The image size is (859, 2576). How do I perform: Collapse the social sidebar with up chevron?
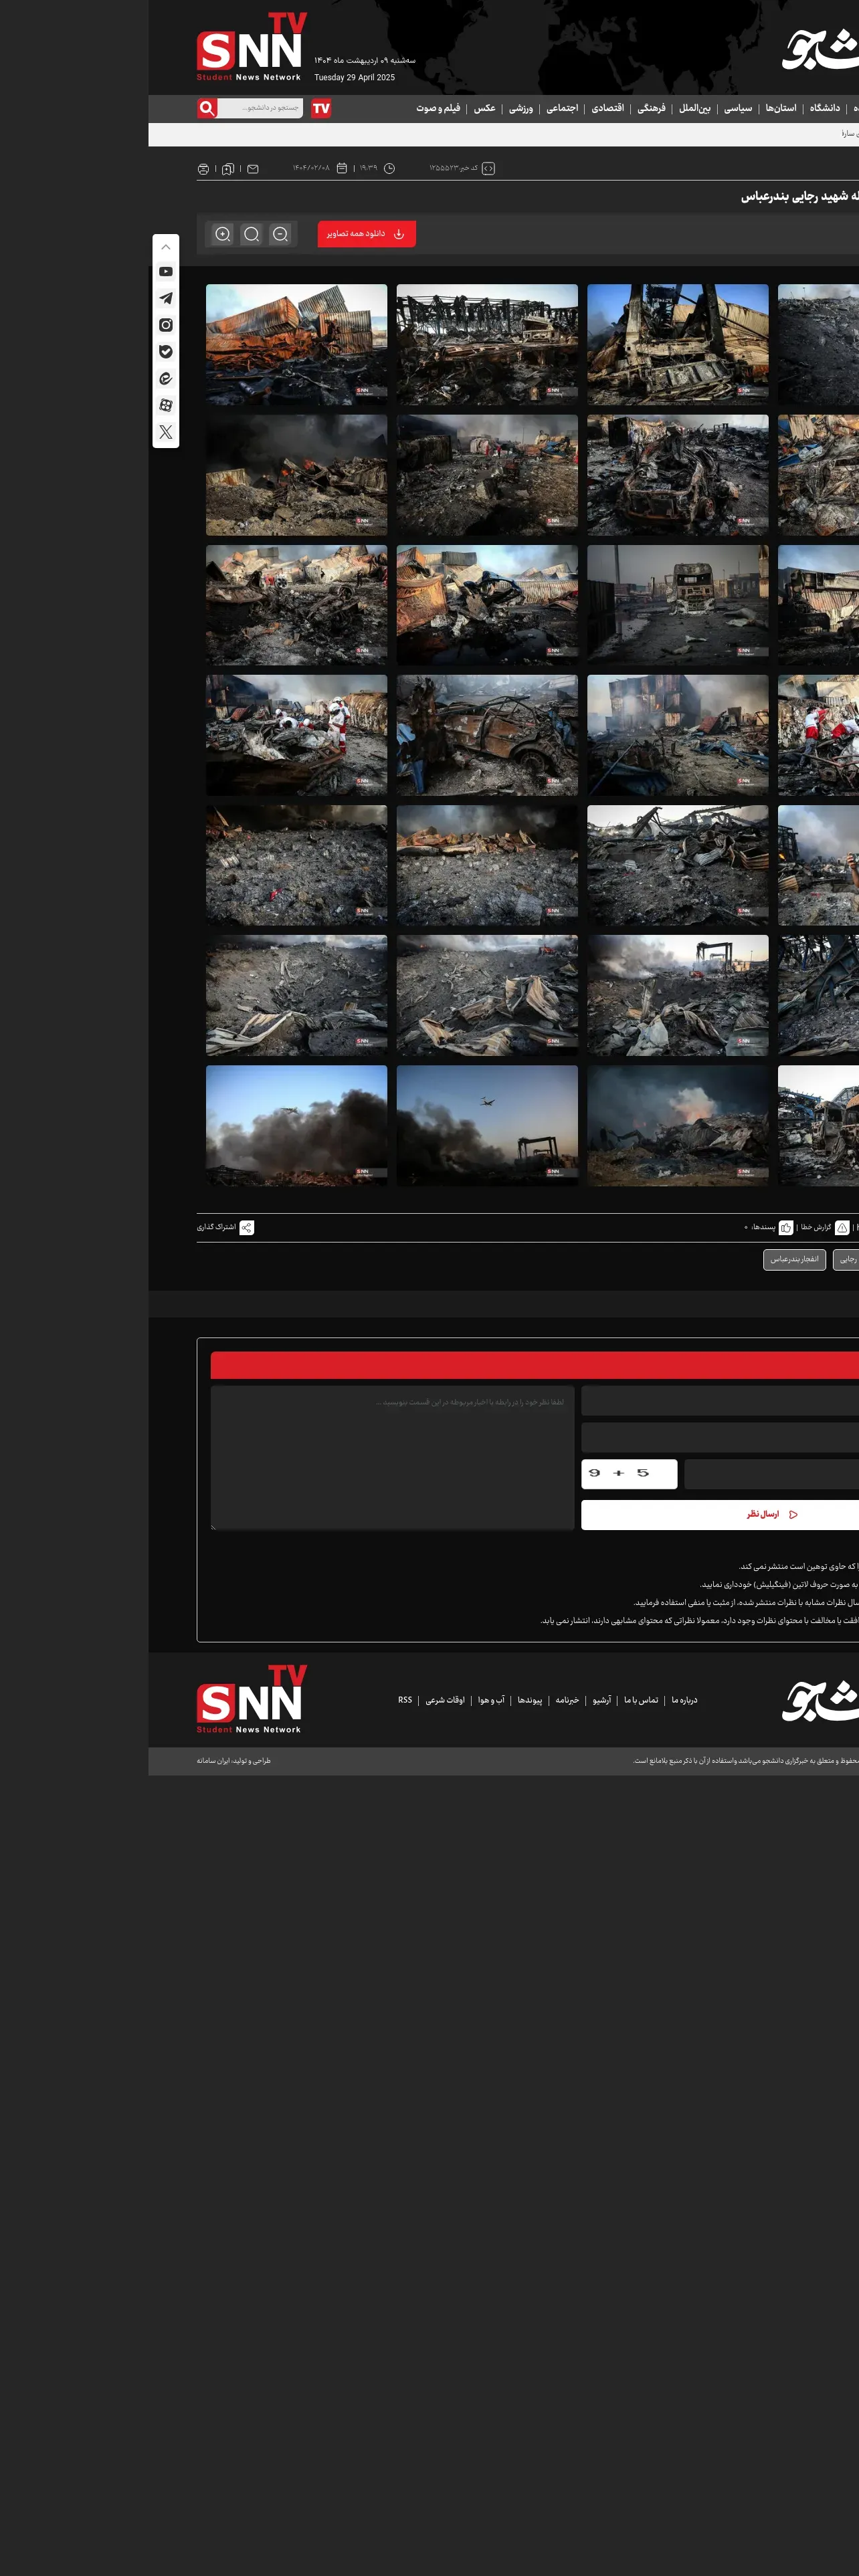(166, 247)
